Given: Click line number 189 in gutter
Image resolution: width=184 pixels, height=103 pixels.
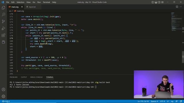Looking at the screenshot, I should coord(11,66).
